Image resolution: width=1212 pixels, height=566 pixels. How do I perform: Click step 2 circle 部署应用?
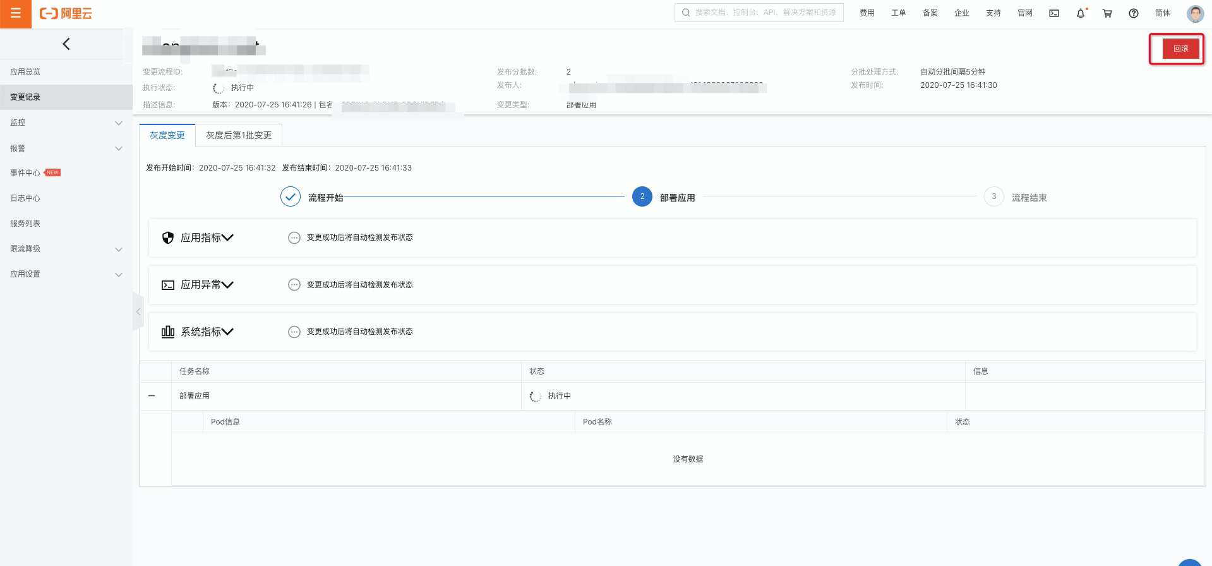click(642, 197)
